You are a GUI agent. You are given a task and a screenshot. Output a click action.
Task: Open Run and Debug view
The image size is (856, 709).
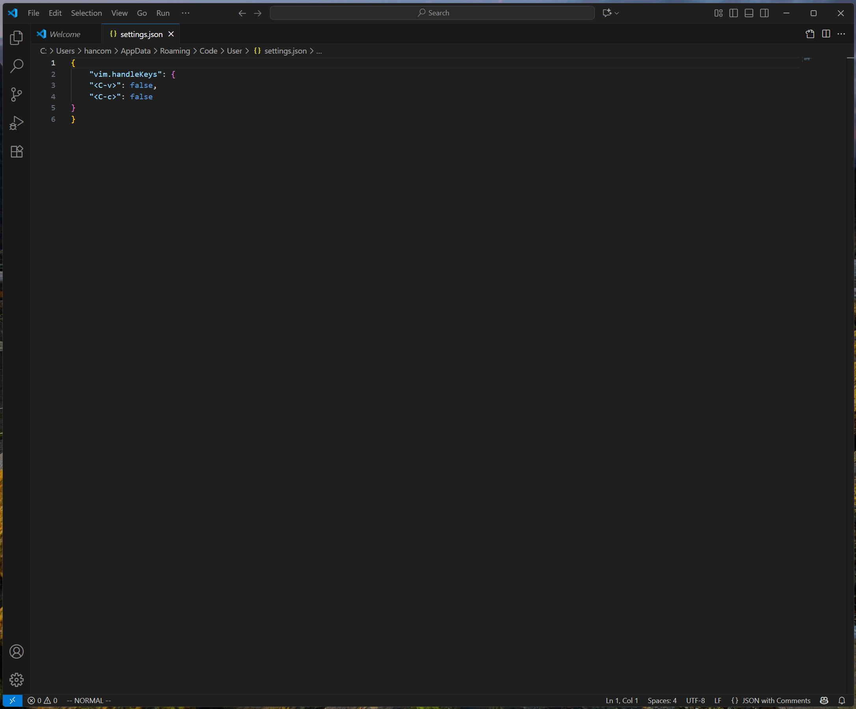(x=16, y=122)
